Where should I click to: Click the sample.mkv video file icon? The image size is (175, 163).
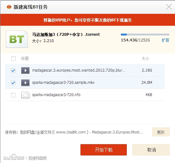point(25,83)
